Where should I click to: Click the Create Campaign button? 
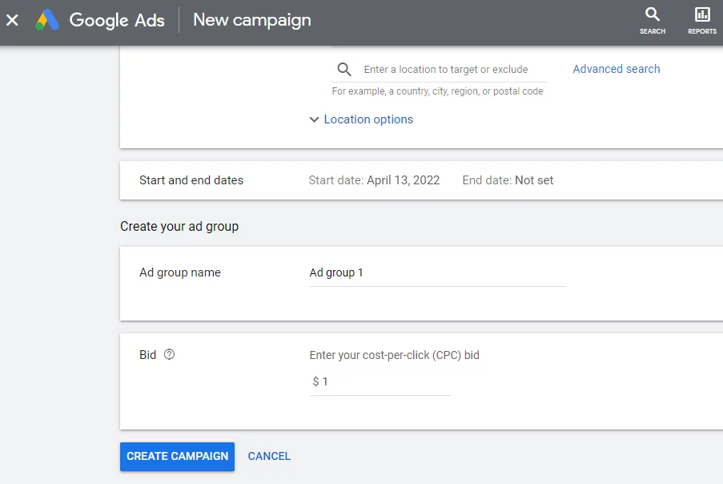point(177,456)
